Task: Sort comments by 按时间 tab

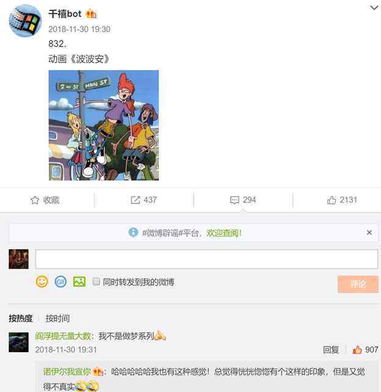Action: 57,318
